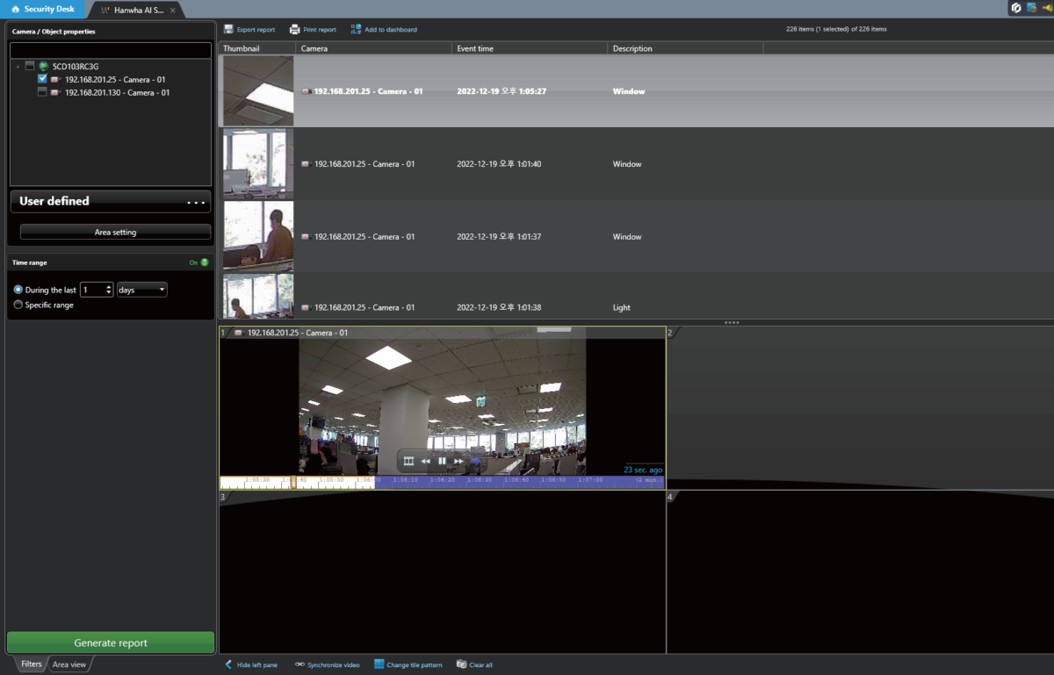Collapse the 5CD103RC3G tree node
This screenshot has width=1054, height=675.
click(x=18, y=67)
